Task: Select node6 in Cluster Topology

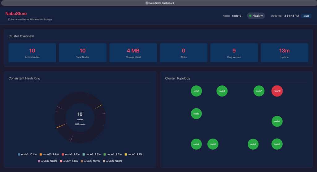Action: (x=277, y=144)
